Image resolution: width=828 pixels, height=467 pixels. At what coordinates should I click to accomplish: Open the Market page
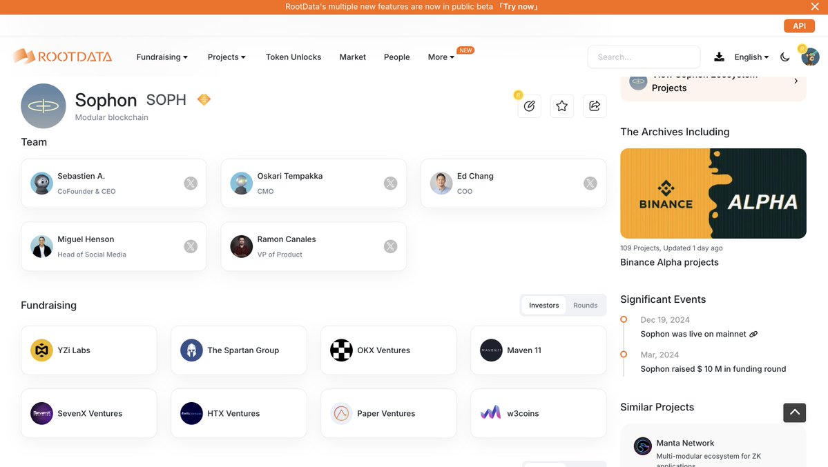pyautogui.click(x=352, y=57)
